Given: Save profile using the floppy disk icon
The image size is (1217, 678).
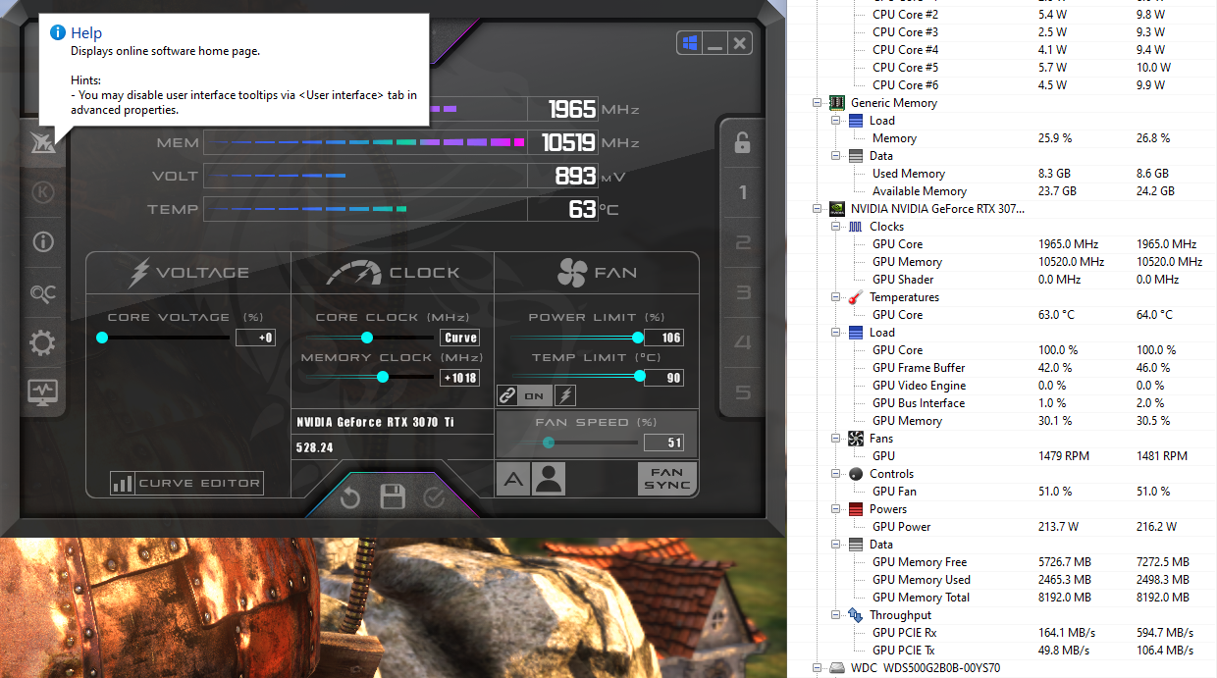Looking at the screenshot, I should click(393, 496).
